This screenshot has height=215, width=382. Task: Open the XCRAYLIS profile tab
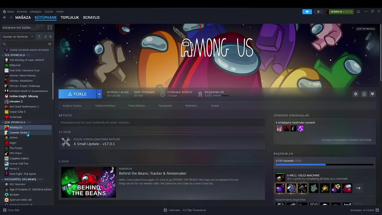(91, 18)
